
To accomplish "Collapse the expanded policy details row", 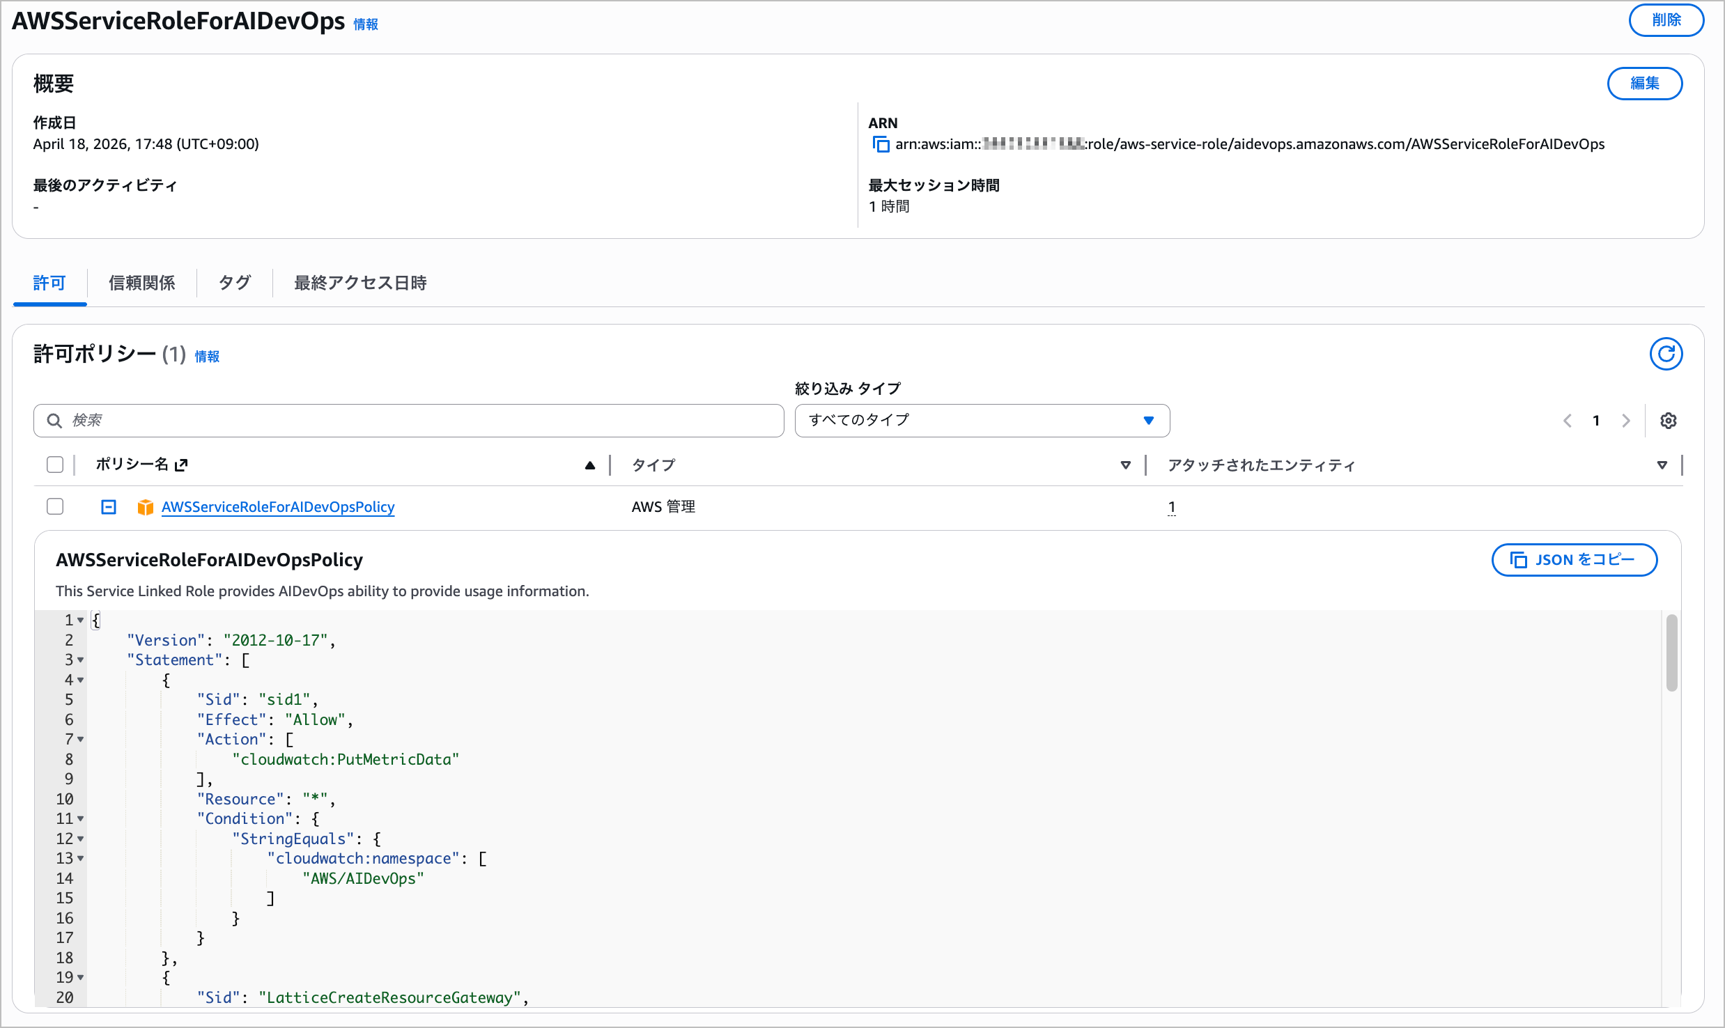I will (x=108, y=506).
